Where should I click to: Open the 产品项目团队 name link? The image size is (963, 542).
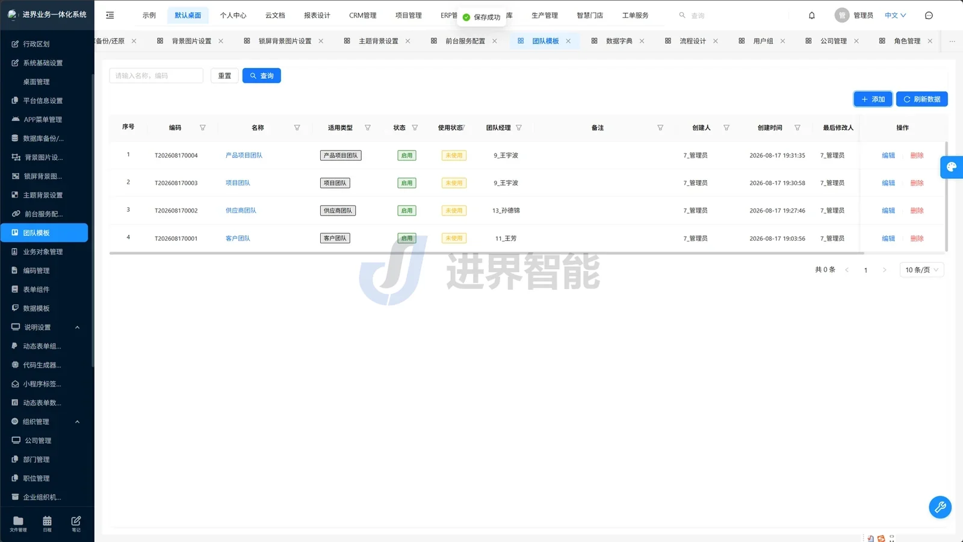244,155
